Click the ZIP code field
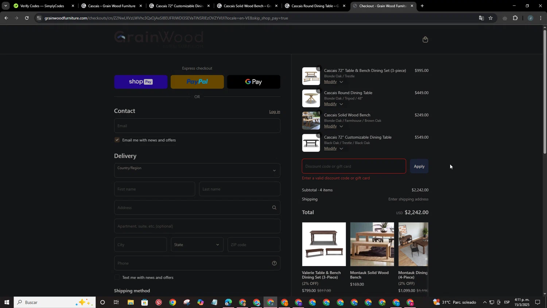Image resolution: width=547 pixels, height=308 pixels. tap(254, 245)
